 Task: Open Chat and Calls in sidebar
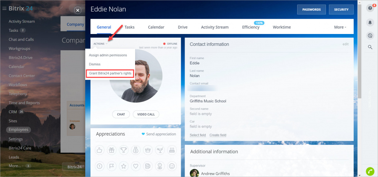click(x=21, y=40)
